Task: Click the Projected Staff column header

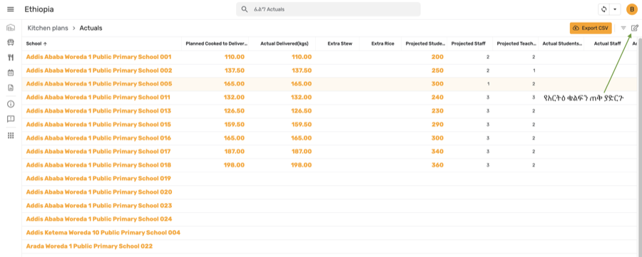Action: (x=469, y=43)
